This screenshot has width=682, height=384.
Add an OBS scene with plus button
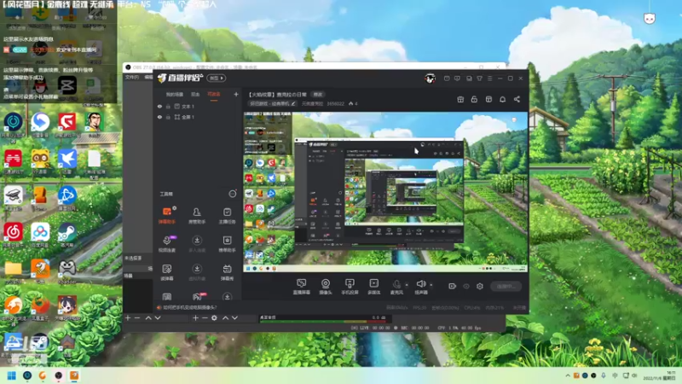point(127,318)
